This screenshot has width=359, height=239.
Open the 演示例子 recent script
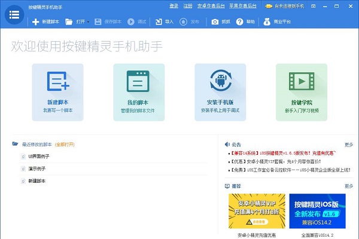(x=37, y=168)
